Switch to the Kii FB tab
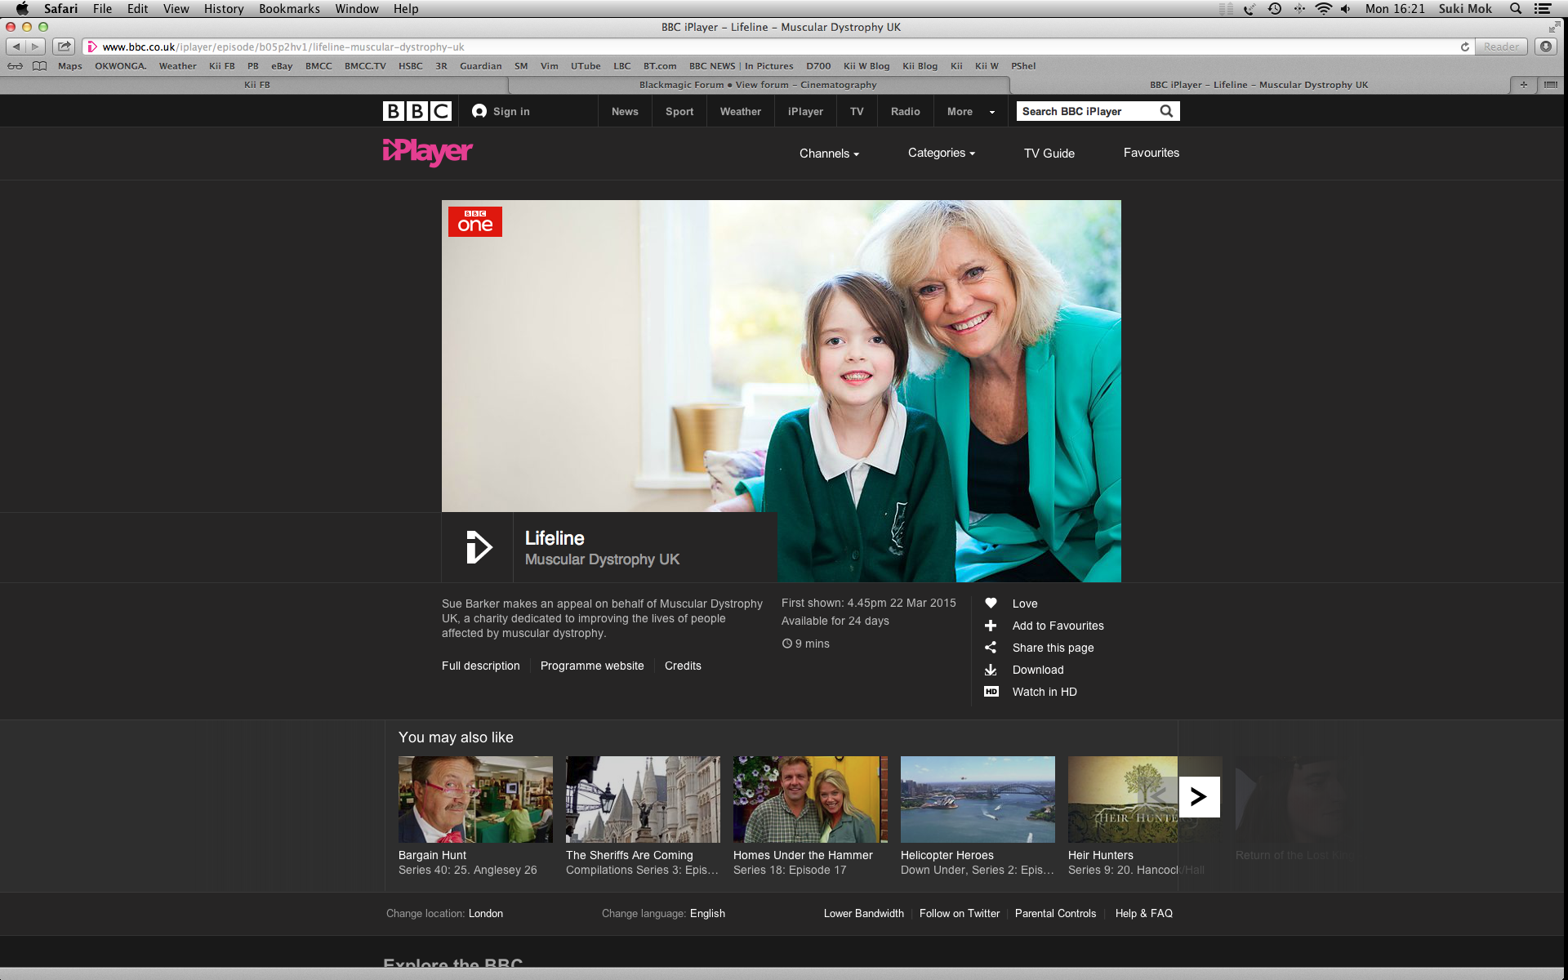Viewport: 1568px width, 980px height. (x=256, y=85)
